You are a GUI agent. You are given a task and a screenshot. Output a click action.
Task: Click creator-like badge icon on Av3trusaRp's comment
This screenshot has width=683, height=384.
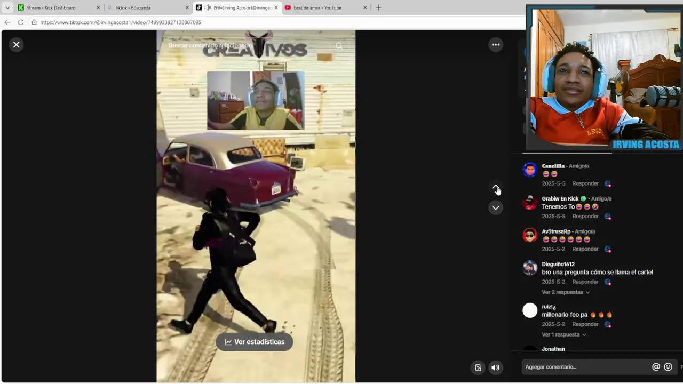[x=608, y=250]
